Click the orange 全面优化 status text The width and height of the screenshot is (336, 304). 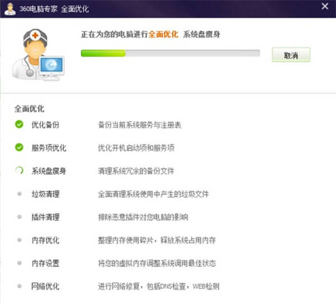(x=163, y=34)
